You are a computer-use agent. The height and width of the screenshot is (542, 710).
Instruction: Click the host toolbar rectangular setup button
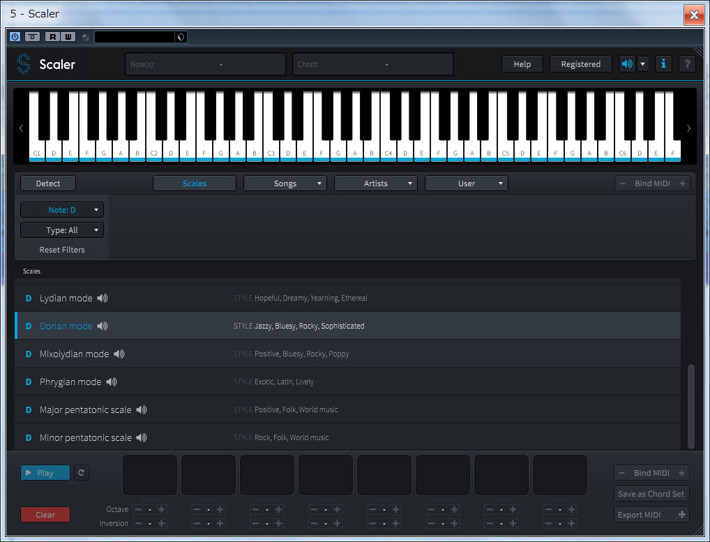coord(32,37)
